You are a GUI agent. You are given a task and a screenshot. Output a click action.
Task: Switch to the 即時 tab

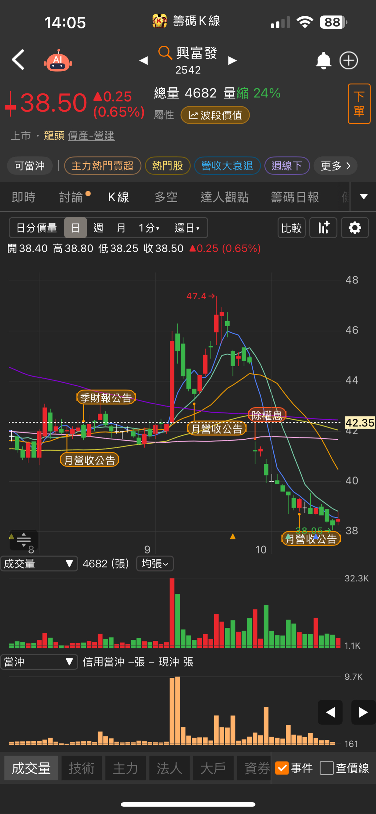pyautogui.click(x=24, y=197)
